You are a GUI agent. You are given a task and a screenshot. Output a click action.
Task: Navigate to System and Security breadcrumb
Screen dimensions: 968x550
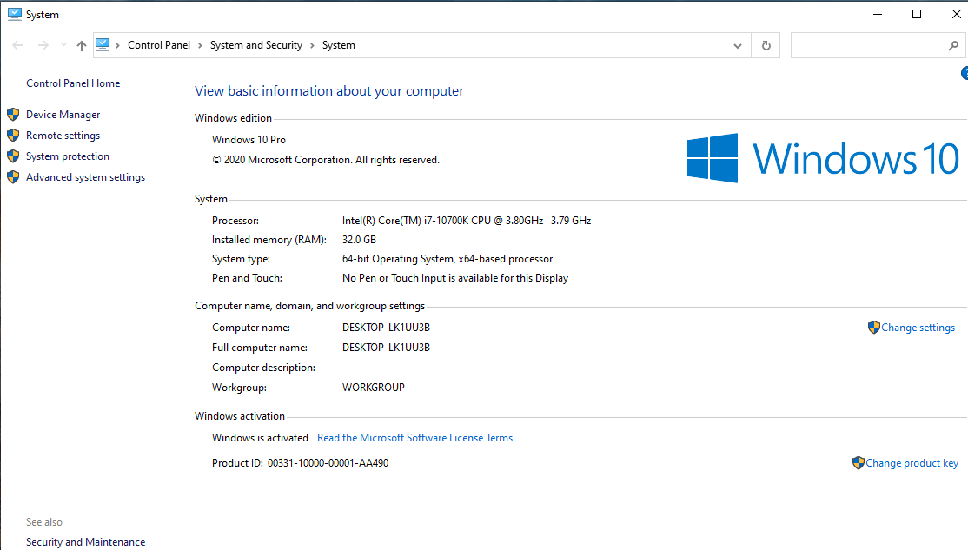256,45
